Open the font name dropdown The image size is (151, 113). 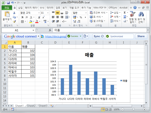39,13
